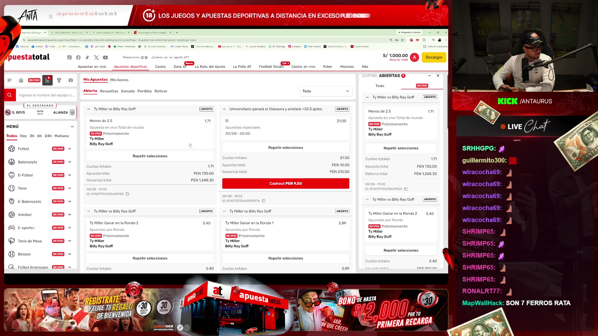Screen dimensions: 598x336
Task: Open Apuestas en vivo in main navigation
Action: pyautogui.click(x=92, y=67)
